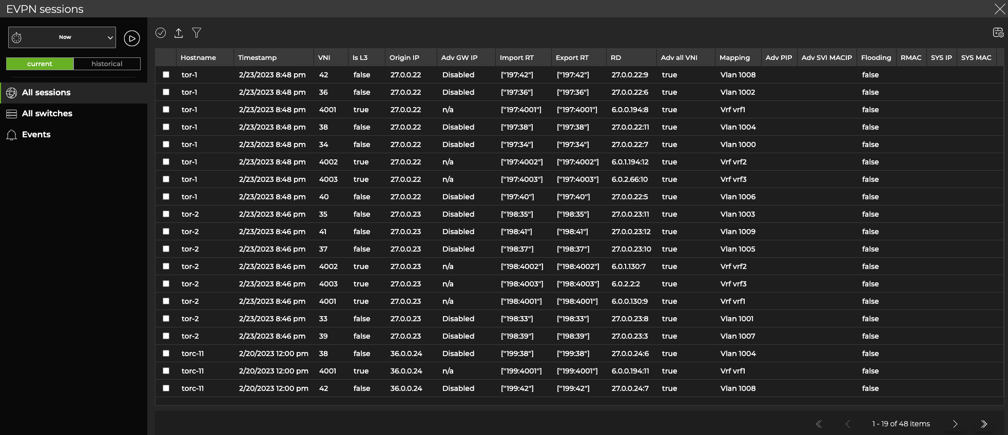Click the All switches icon

11,114
